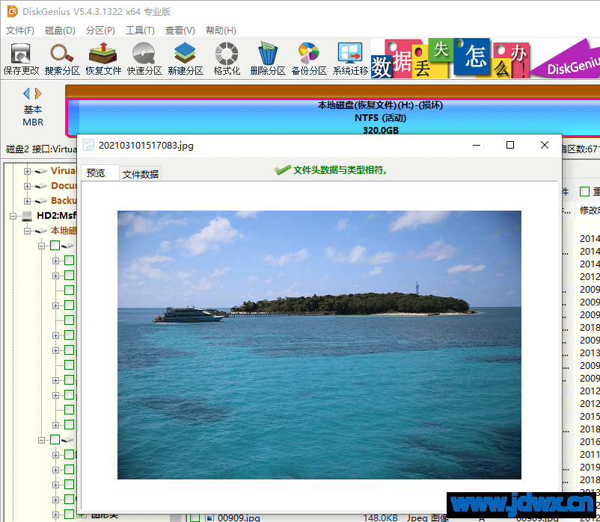Open the Disk (磁盘) menu
The image size is (600, 522).
pos(60,30)
